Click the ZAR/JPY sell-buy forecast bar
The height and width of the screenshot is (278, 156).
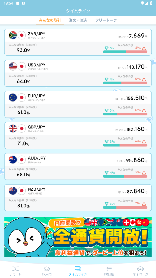tap(125, 52)
